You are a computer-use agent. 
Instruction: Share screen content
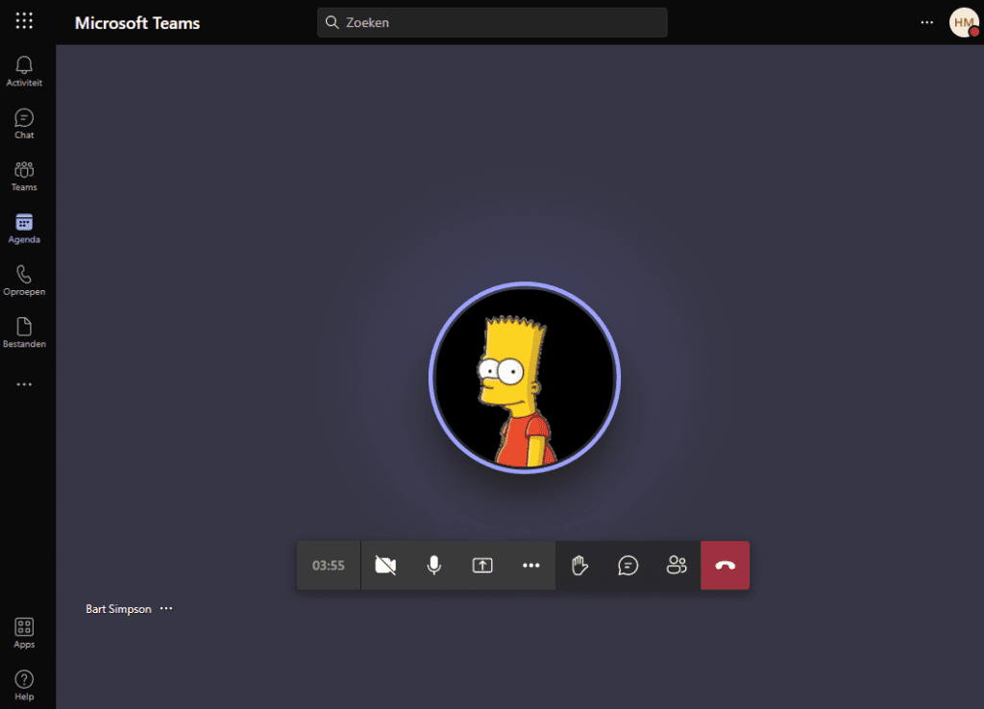pyautogui.click(x=482, y=565)
